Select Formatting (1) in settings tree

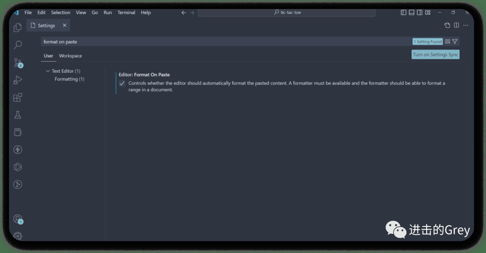pyautogui.click(x=69, y=79)
